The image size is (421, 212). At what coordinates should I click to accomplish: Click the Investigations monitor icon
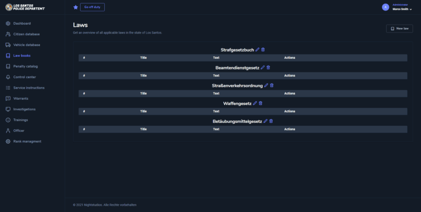pyautogui.click(x=8, y=109)
